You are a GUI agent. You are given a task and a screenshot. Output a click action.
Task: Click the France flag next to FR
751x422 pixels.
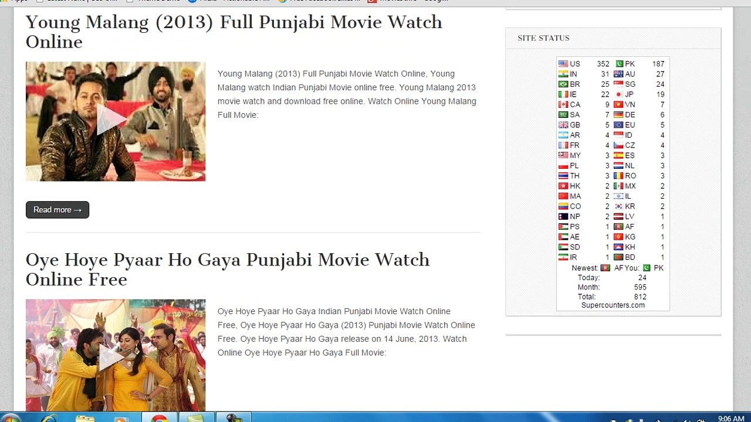[x=563, y=145]
